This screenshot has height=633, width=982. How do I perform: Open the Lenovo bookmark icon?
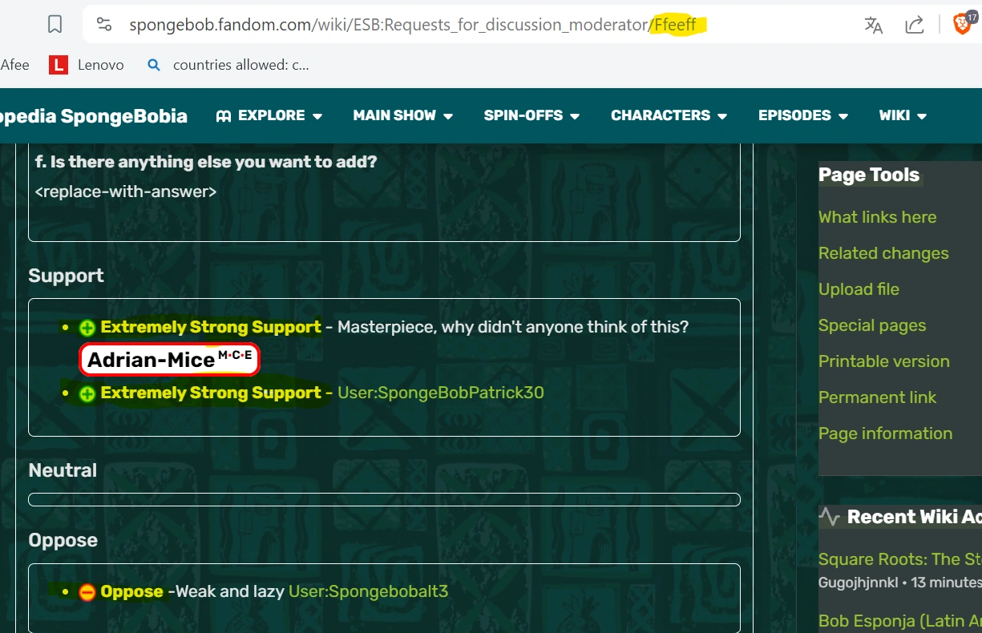58,64
